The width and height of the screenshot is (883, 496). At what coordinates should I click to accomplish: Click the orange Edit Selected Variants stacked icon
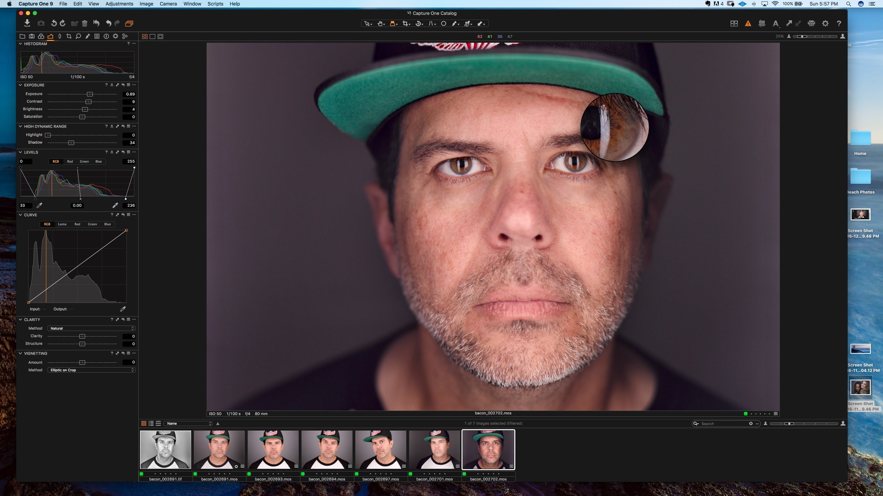click(x=129, y=24)
